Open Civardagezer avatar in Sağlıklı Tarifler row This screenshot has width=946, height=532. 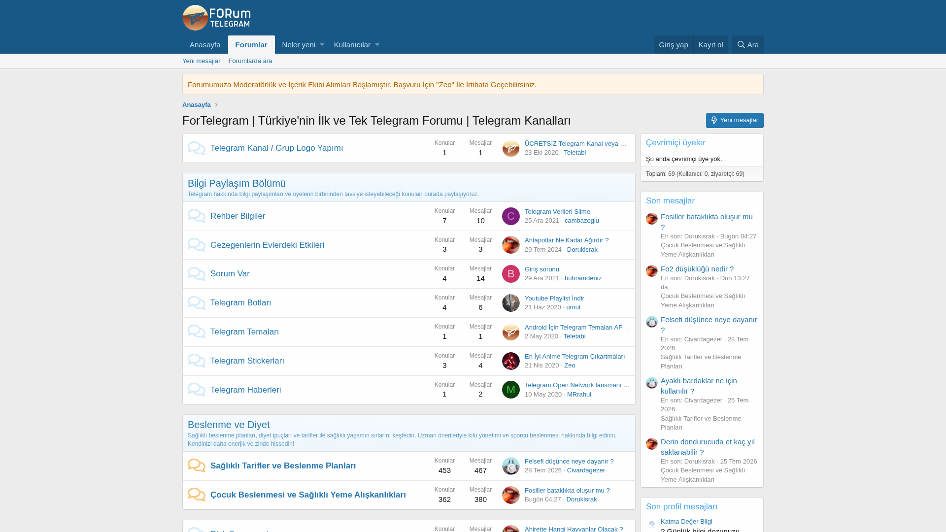[511, 466]
